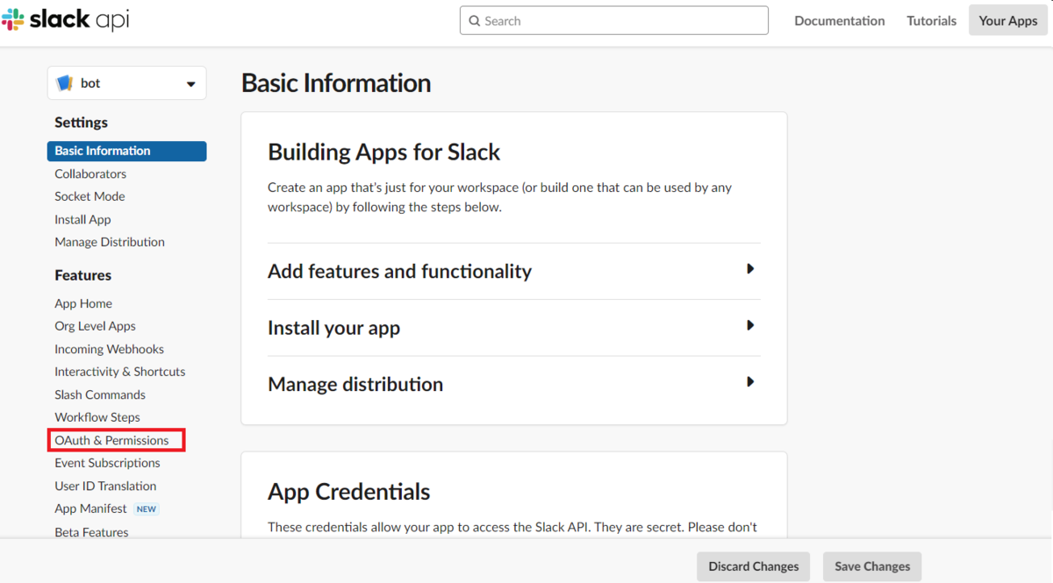Open the Socket Mode settings
The image size is (1053, 583).
[x=90, y=196]
